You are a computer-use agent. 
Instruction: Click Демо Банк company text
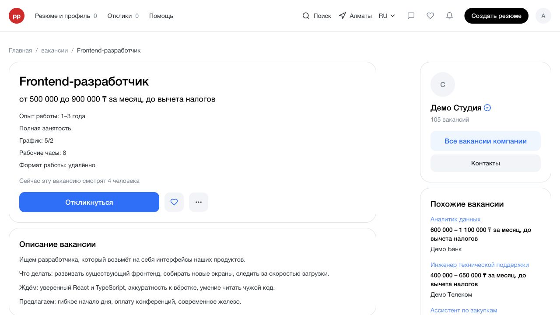tap(446, 249)
